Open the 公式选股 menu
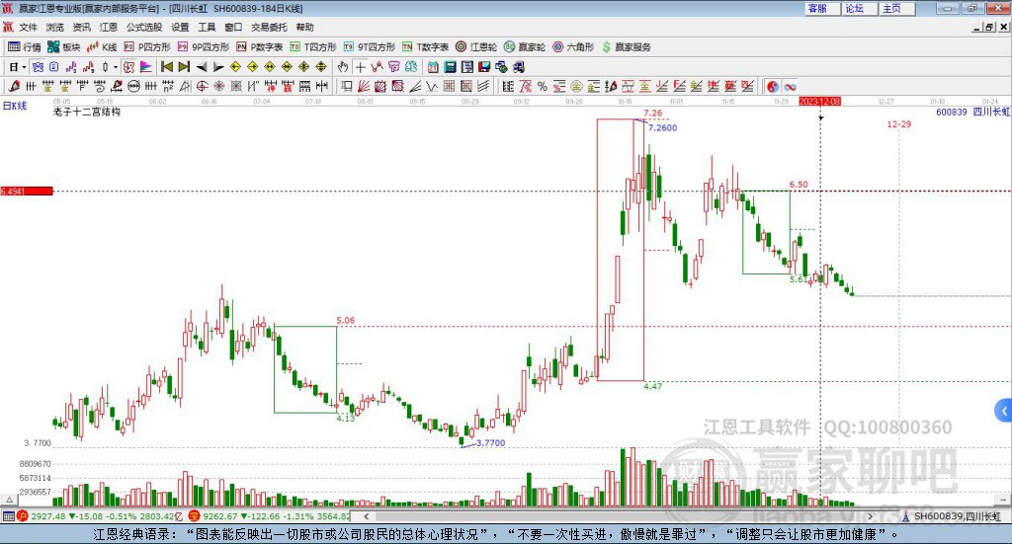Screen dimensions: 1012x544 (144, 27)
